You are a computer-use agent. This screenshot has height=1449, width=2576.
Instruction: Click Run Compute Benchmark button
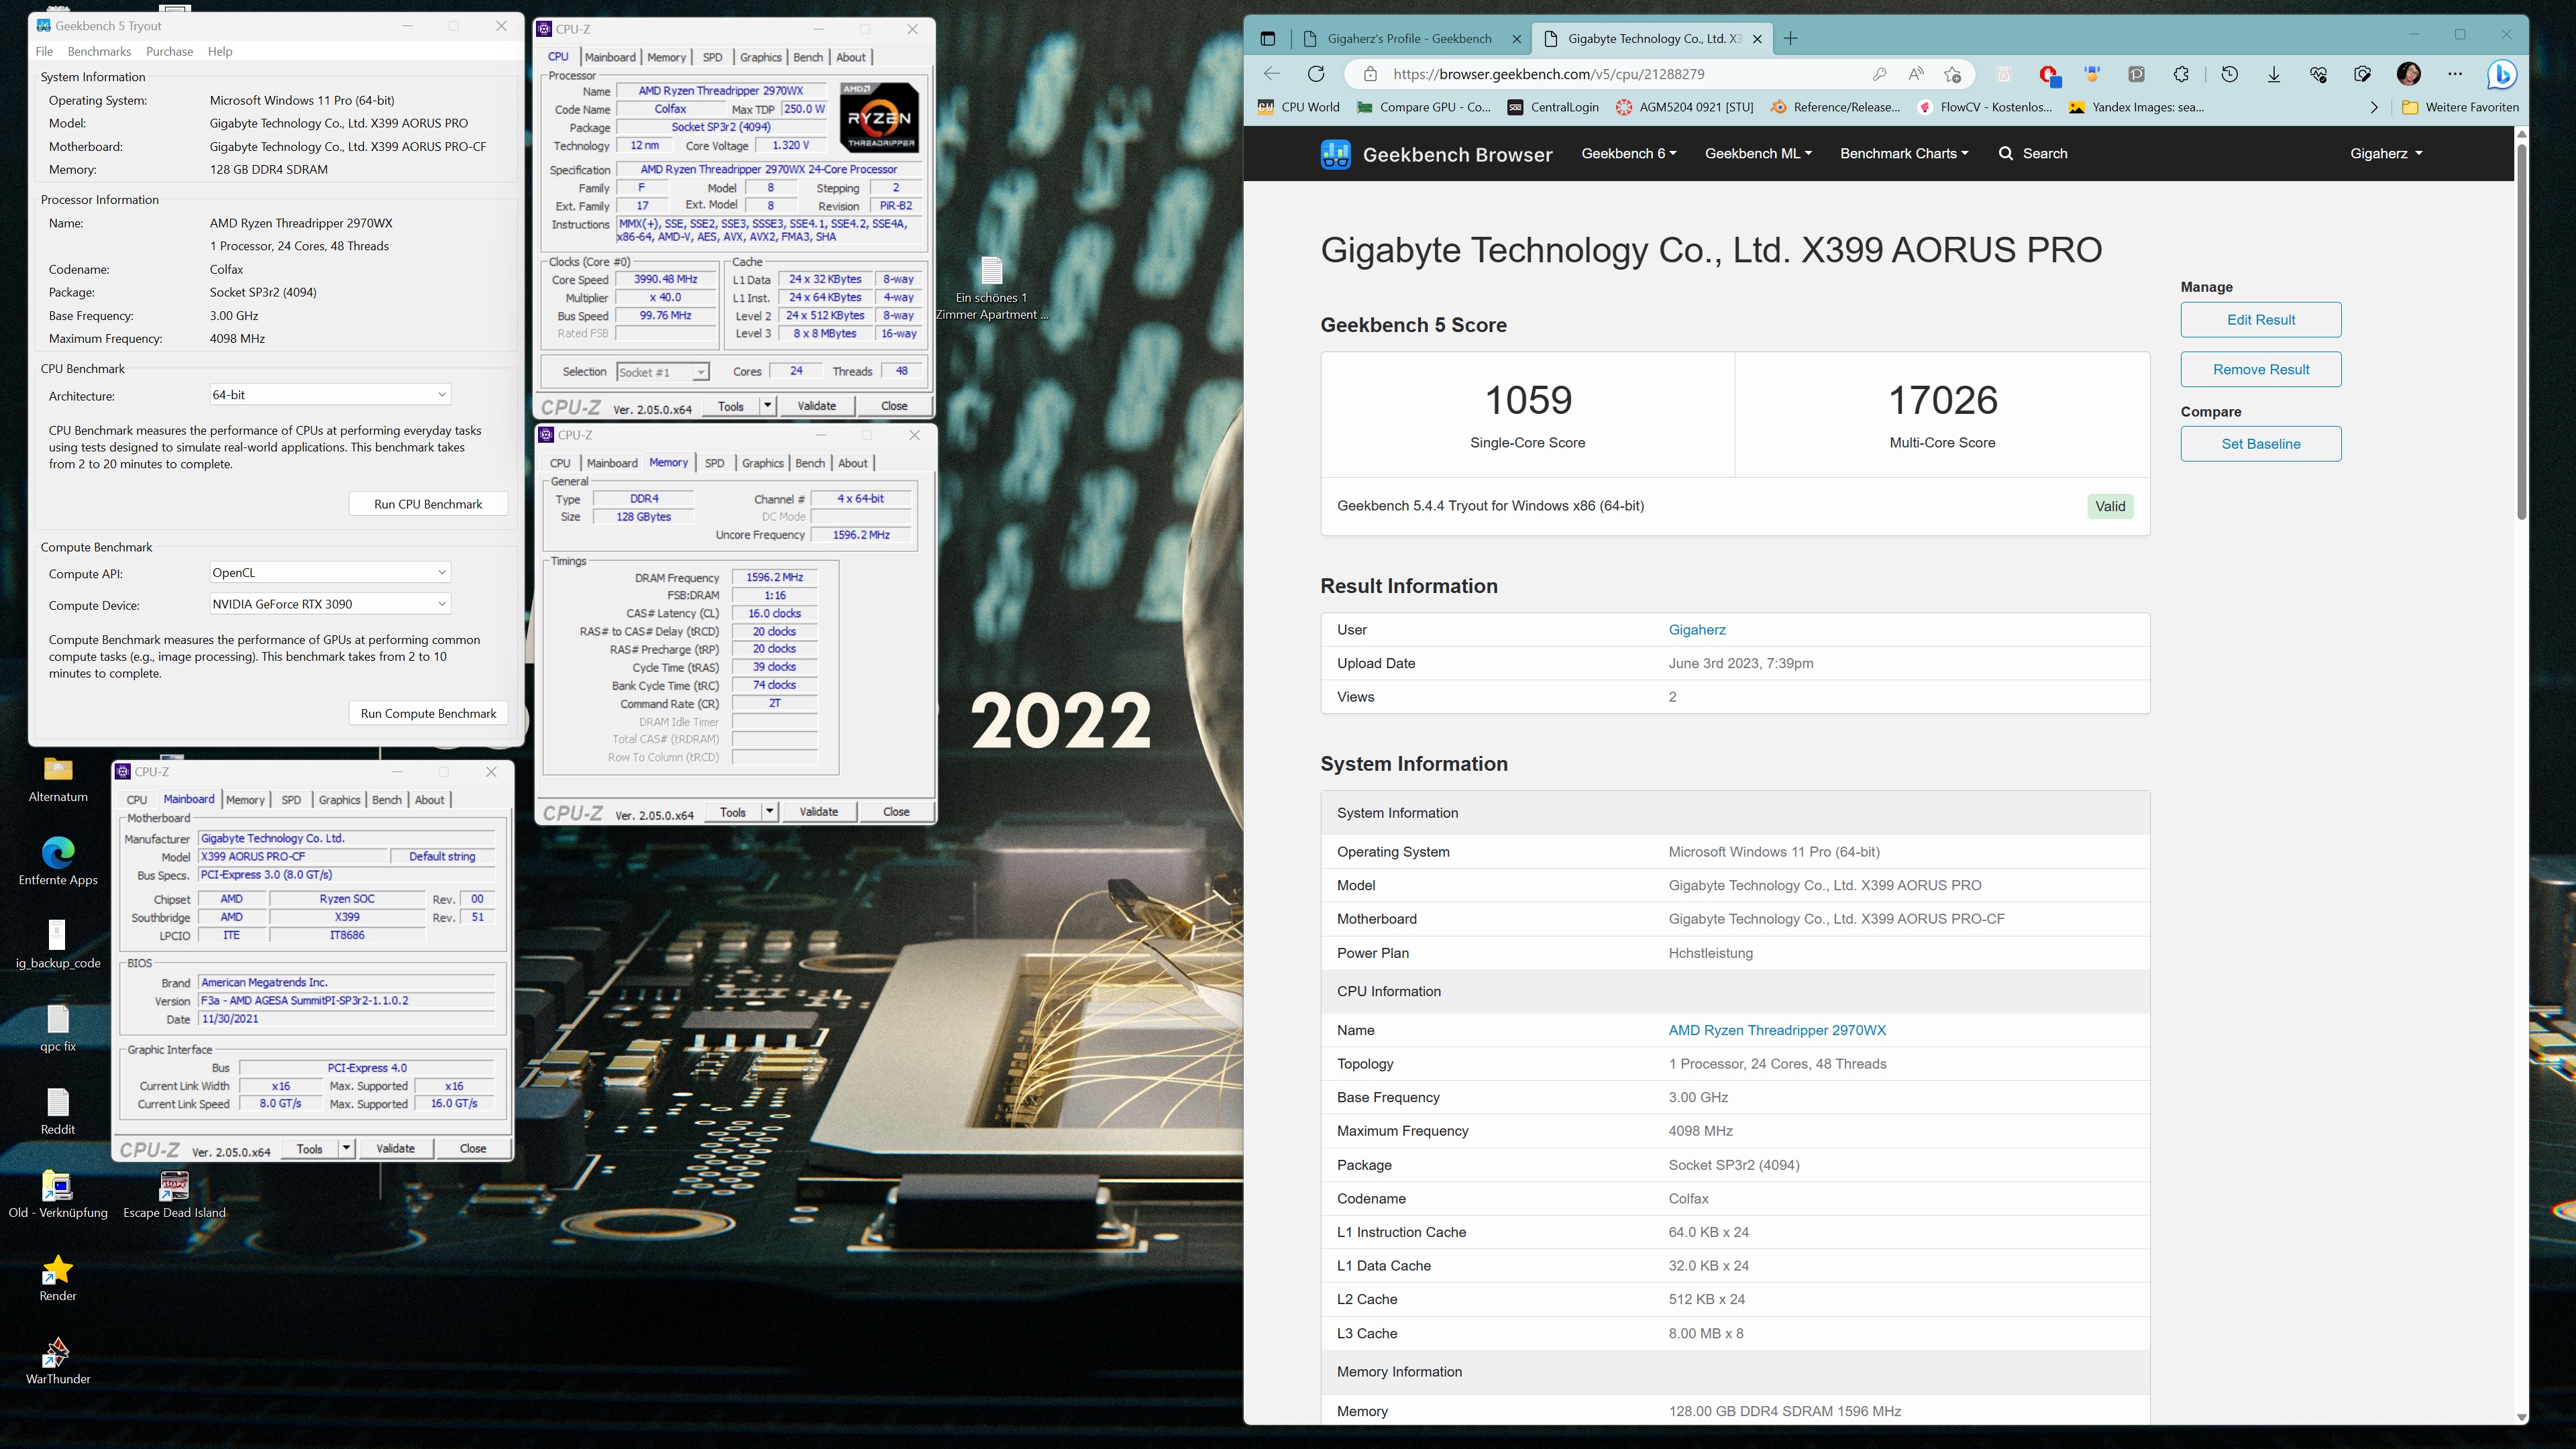click(428, 714)
